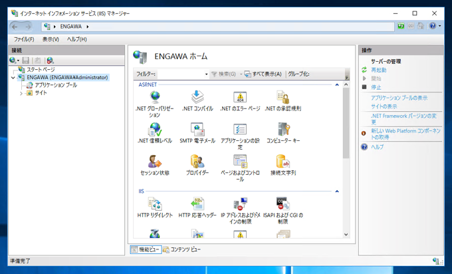Click the save icon in 接続 toolbar
Image resolution: width=452 pixels, height=274 pixels.
tap(26, 61)
